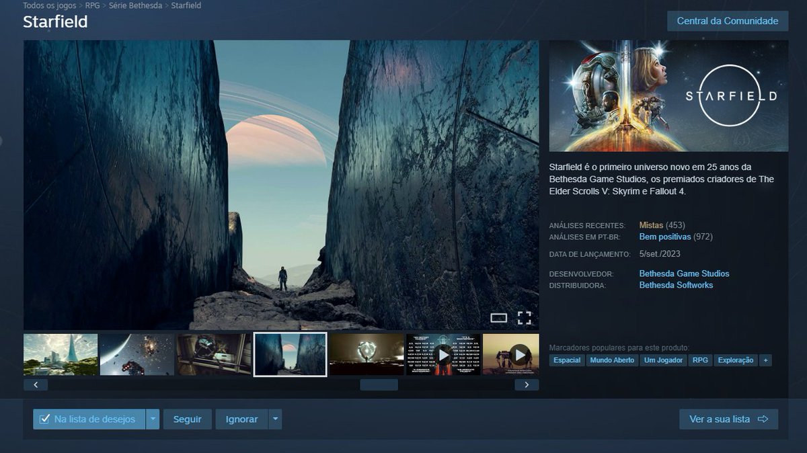Select second thumbnail with spaceship battle
This screenshot has width=807, height=453.
pos(137,354)
